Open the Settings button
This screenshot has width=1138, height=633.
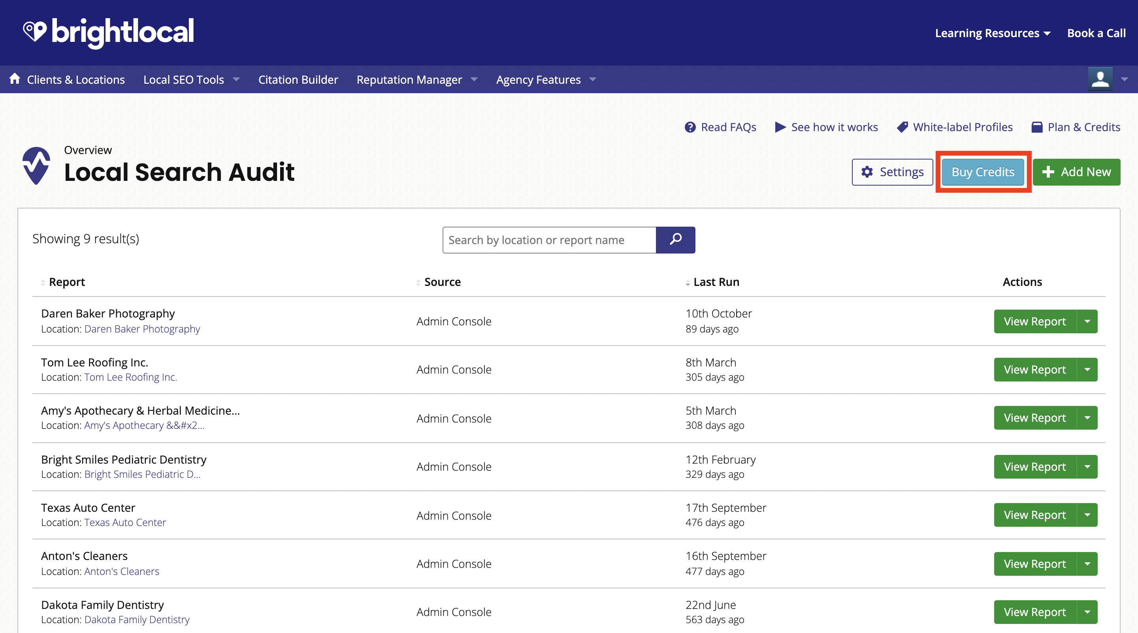tap(892, 172)
